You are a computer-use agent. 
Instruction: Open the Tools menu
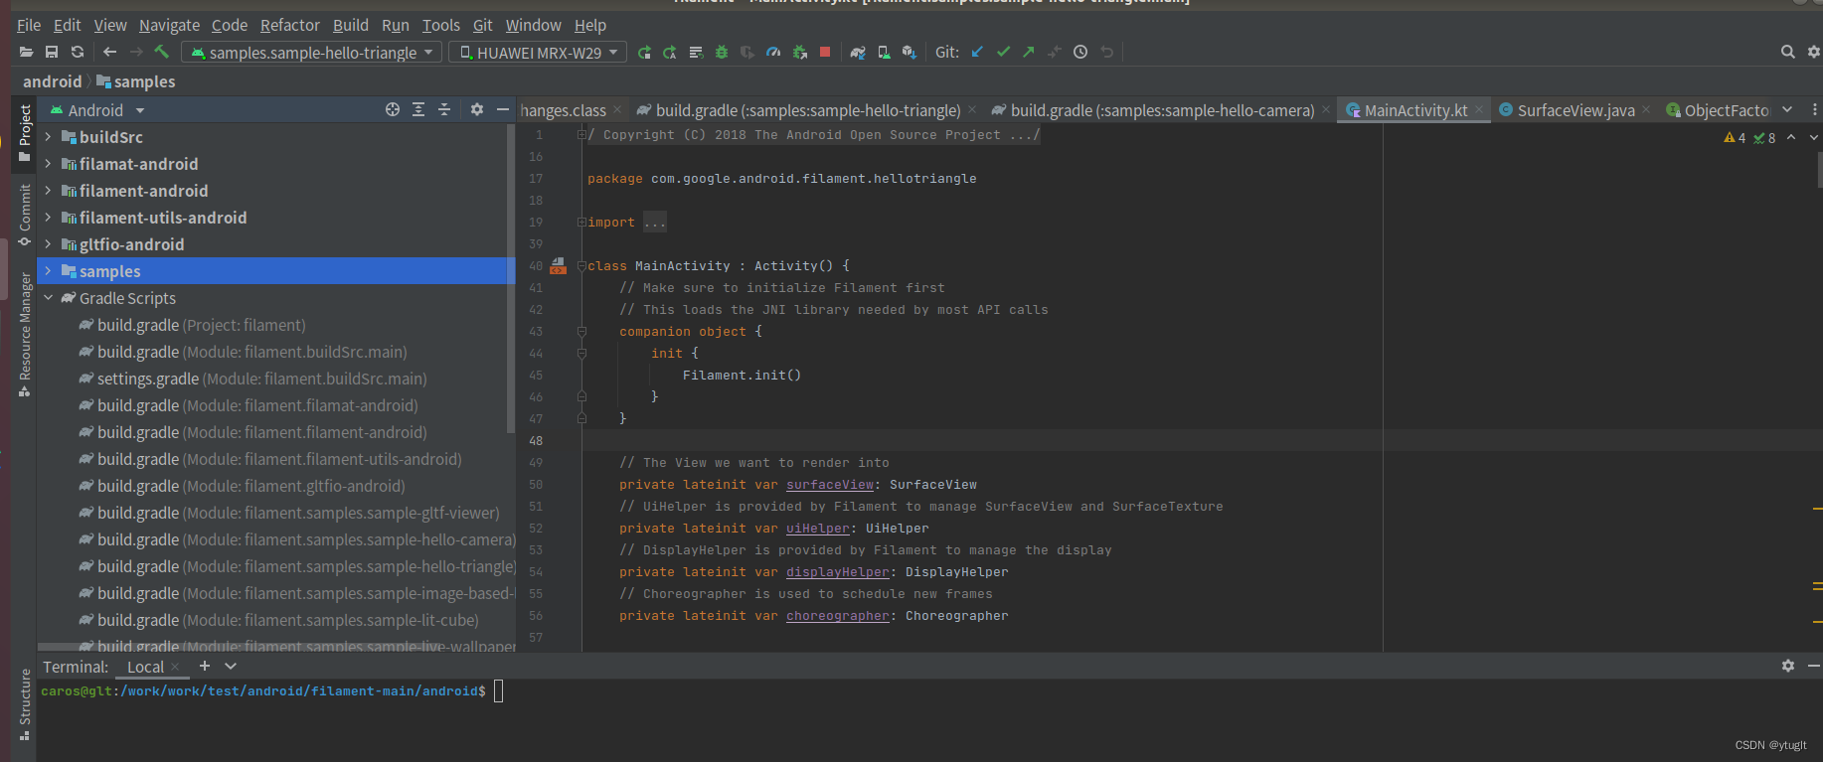point(440,25)
